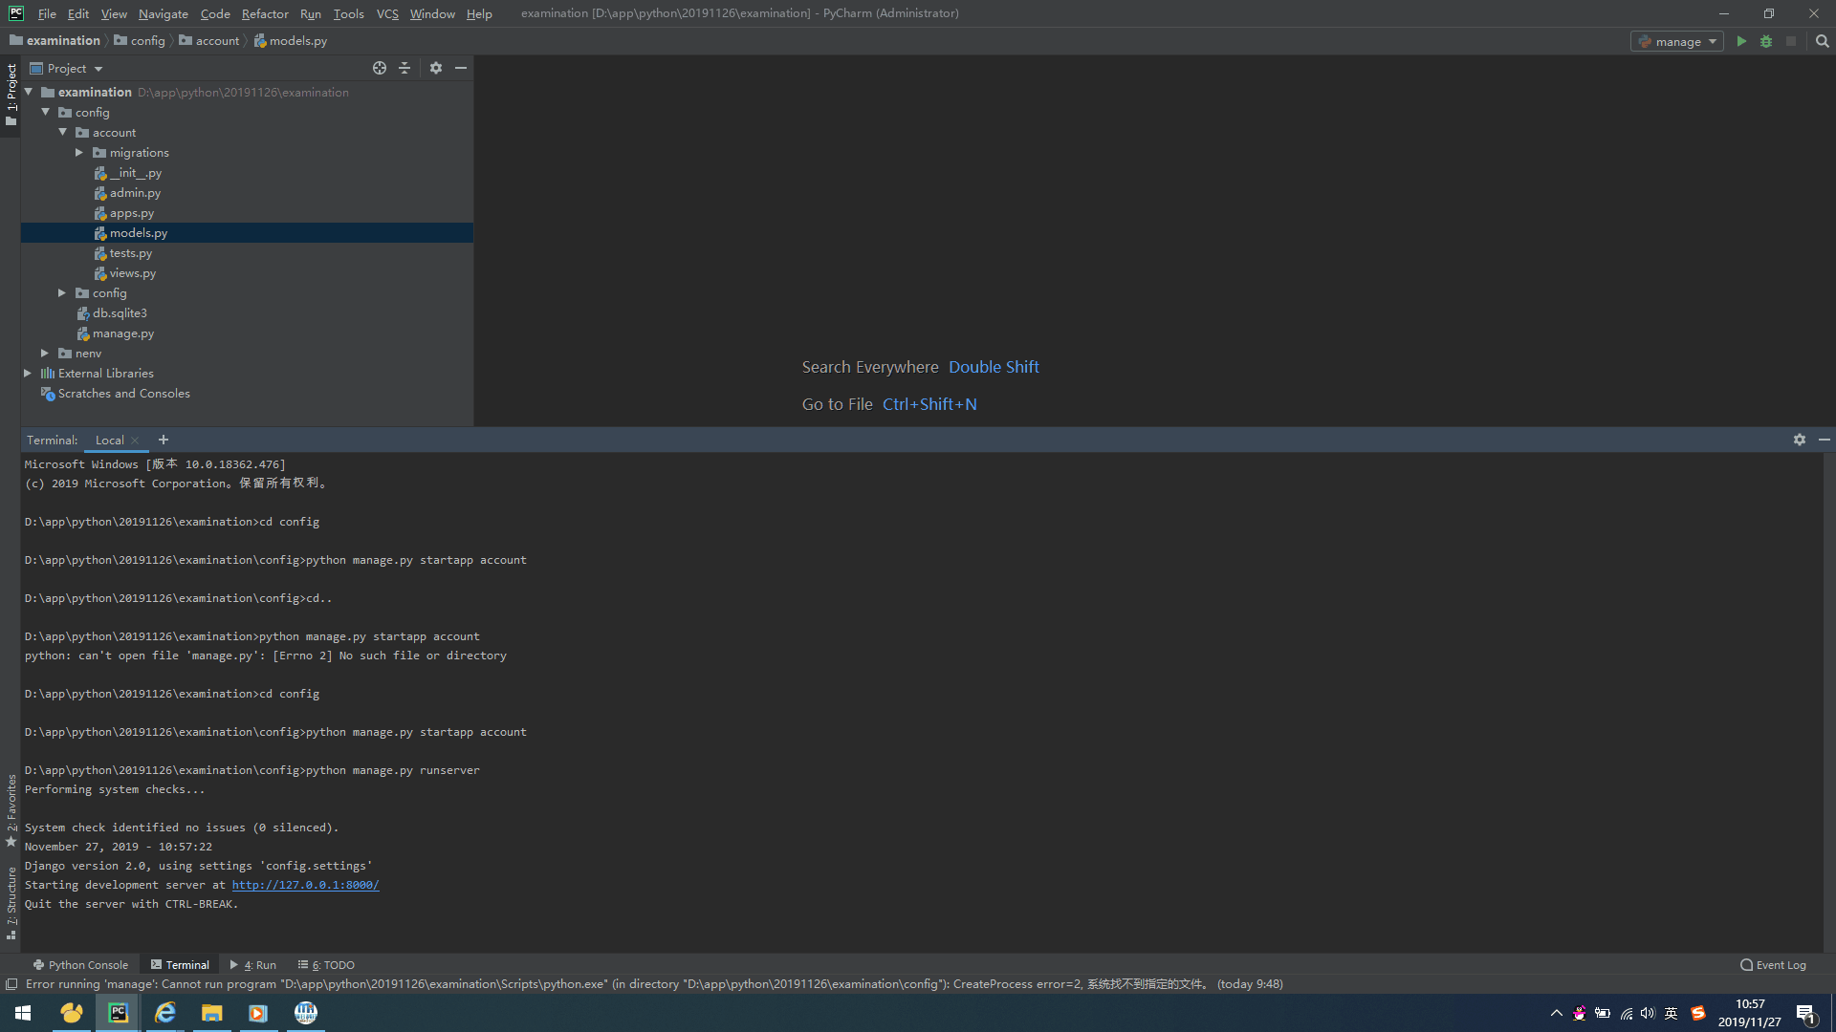Click the volume tray icon

point(1648,1014)
